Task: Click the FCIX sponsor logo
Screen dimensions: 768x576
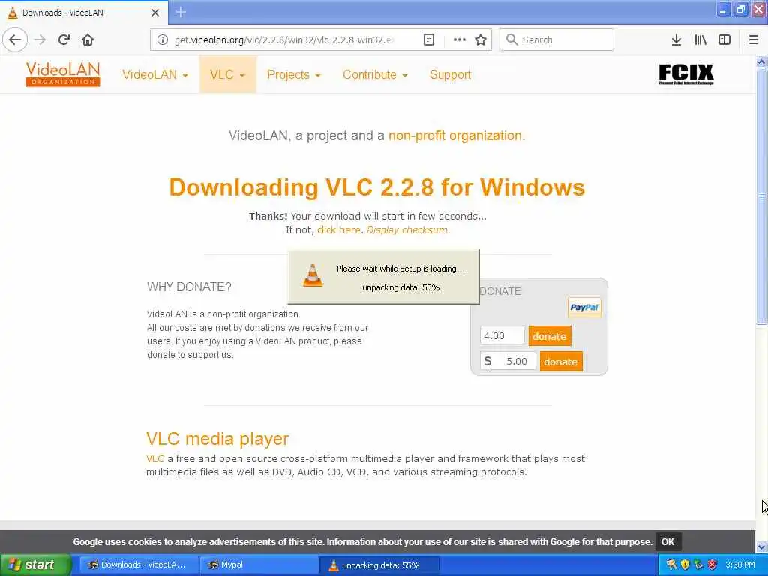Action: point(686,74)
